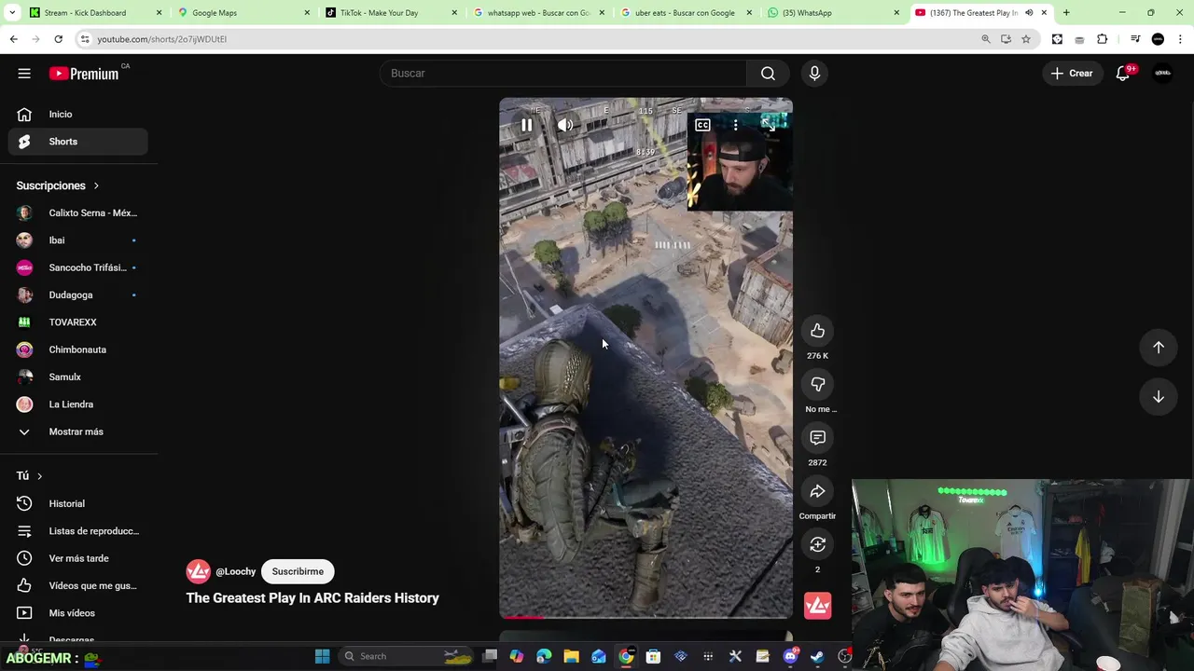Go to Inicio in the sidebar

(78, 114)
